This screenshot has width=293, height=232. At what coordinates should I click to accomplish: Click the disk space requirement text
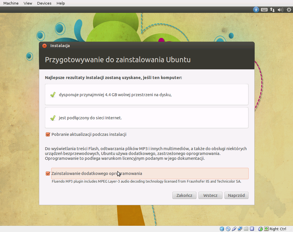(115, 95)
